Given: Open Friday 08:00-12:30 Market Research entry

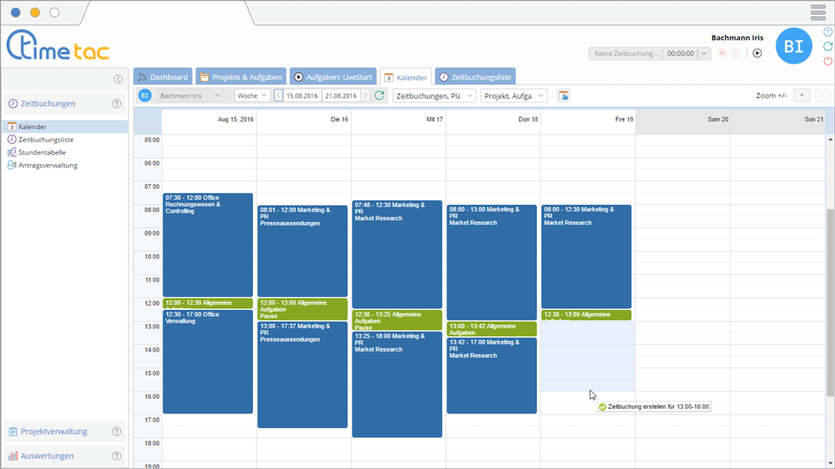Looking at the screenshot, I should tap(586, 257).
